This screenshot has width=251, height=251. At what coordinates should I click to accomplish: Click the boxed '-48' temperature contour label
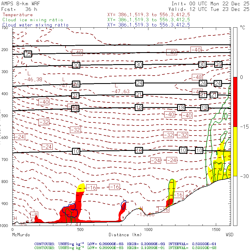[x=197, y=77]
